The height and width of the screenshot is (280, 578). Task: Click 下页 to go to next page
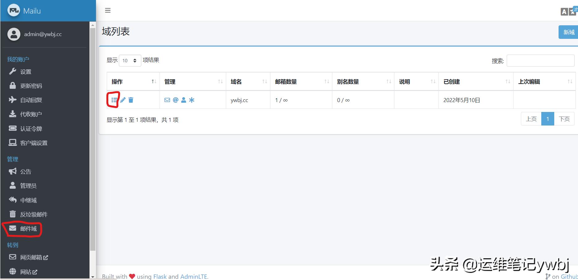pos(564,118)
